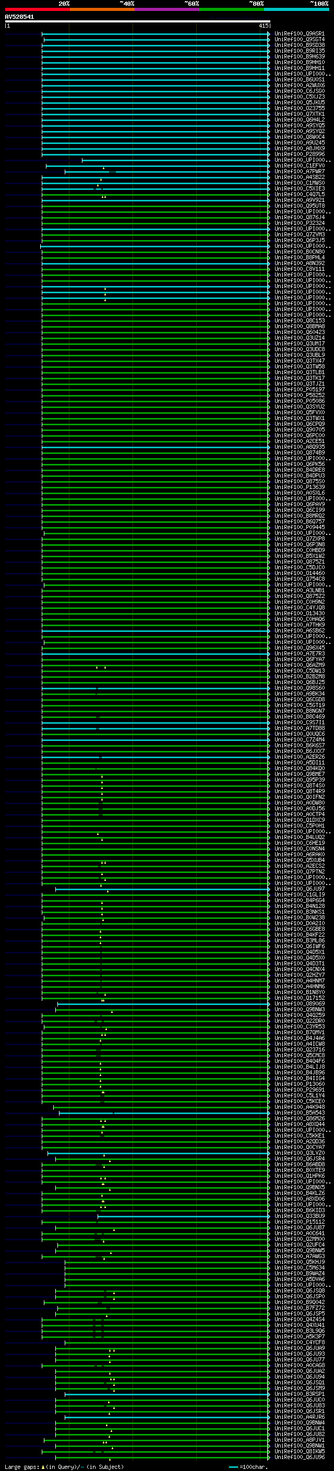The height and width of the screenshot is (1471, 334).
Task: Click UniRef100_A2WUX6 entry
Action: [x=299, y=85]
